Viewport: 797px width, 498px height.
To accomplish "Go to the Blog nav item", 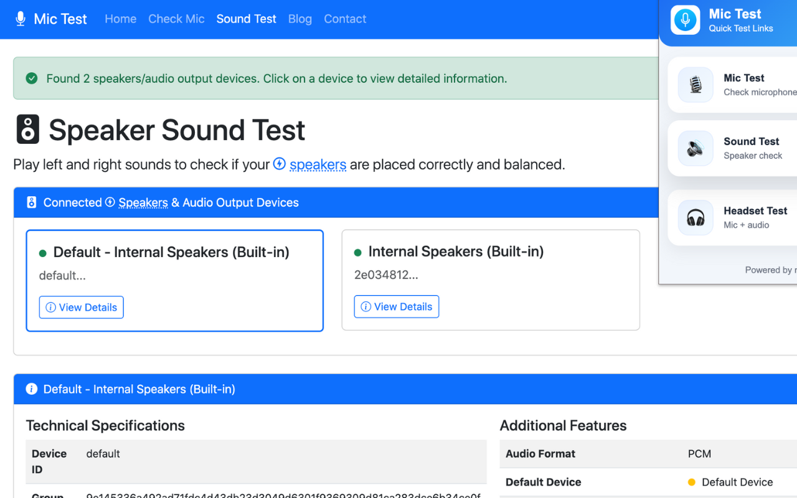I will pos(299,19).
